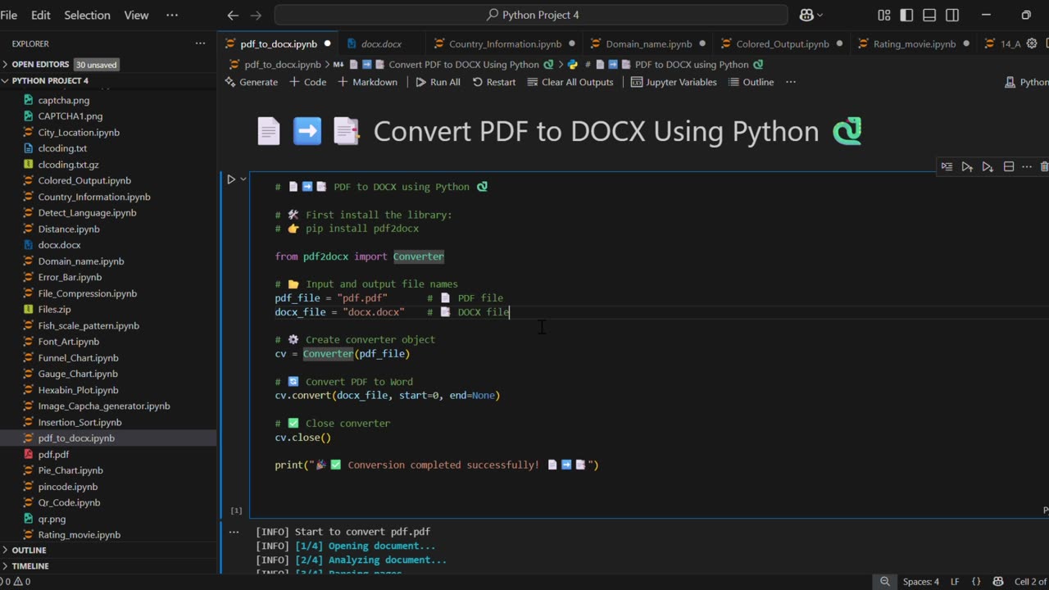Toggle bottom panel visibility
1049x590 pixels.
point(929,15)
